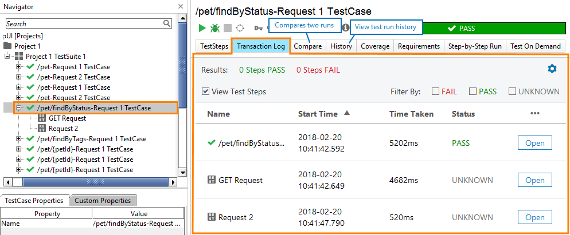The image size is (570, 235).
Task: Click Navigator vertical scrollbar down arrow
Action: (x=183, y=173)
